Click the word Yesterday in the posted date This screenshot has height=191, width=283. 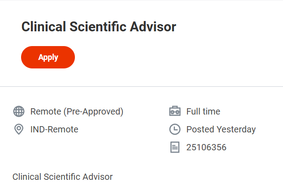click(x=236, y=130)
